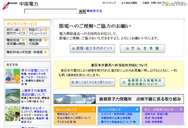
Task: Click the 原子力発電 cartoon thumbnail
Action: [x=13, y=76]
